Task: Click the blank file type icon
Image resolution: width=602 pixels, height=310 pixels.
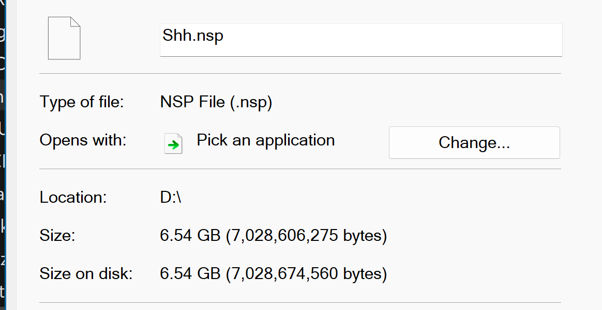Action: [x=64, y=38]
